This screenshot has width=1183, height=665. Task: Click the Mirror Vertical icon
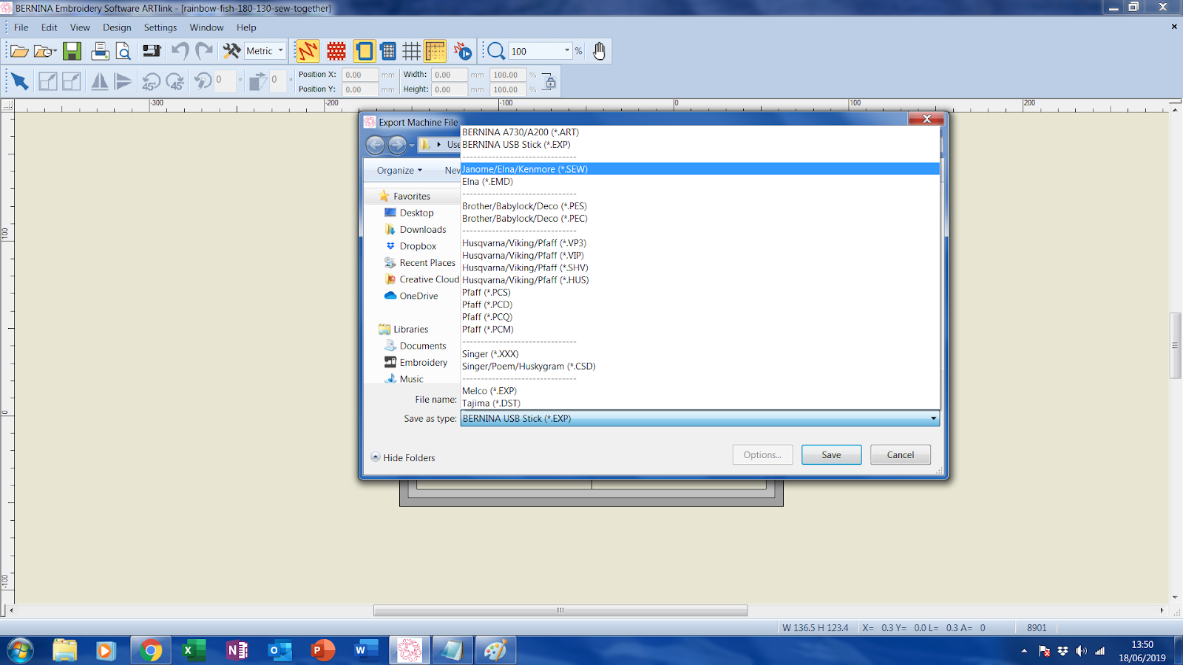click(x=123, y=81)
